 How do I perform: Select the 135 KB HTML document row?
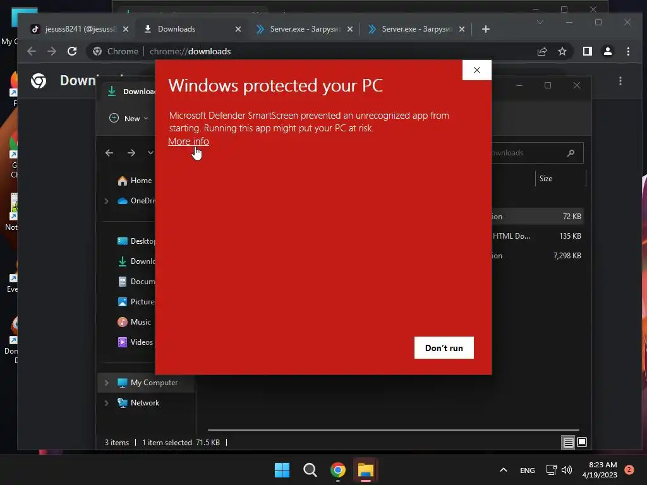click(x=537, y=236)
